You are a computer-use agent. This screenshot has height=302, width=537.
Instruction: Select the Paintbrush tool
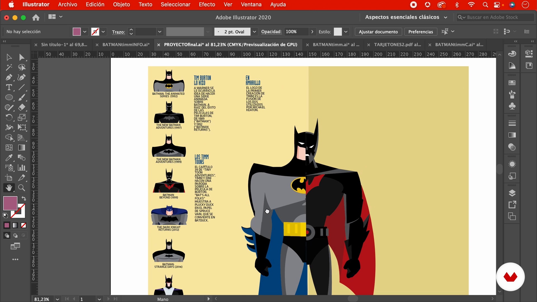point(22,98)
